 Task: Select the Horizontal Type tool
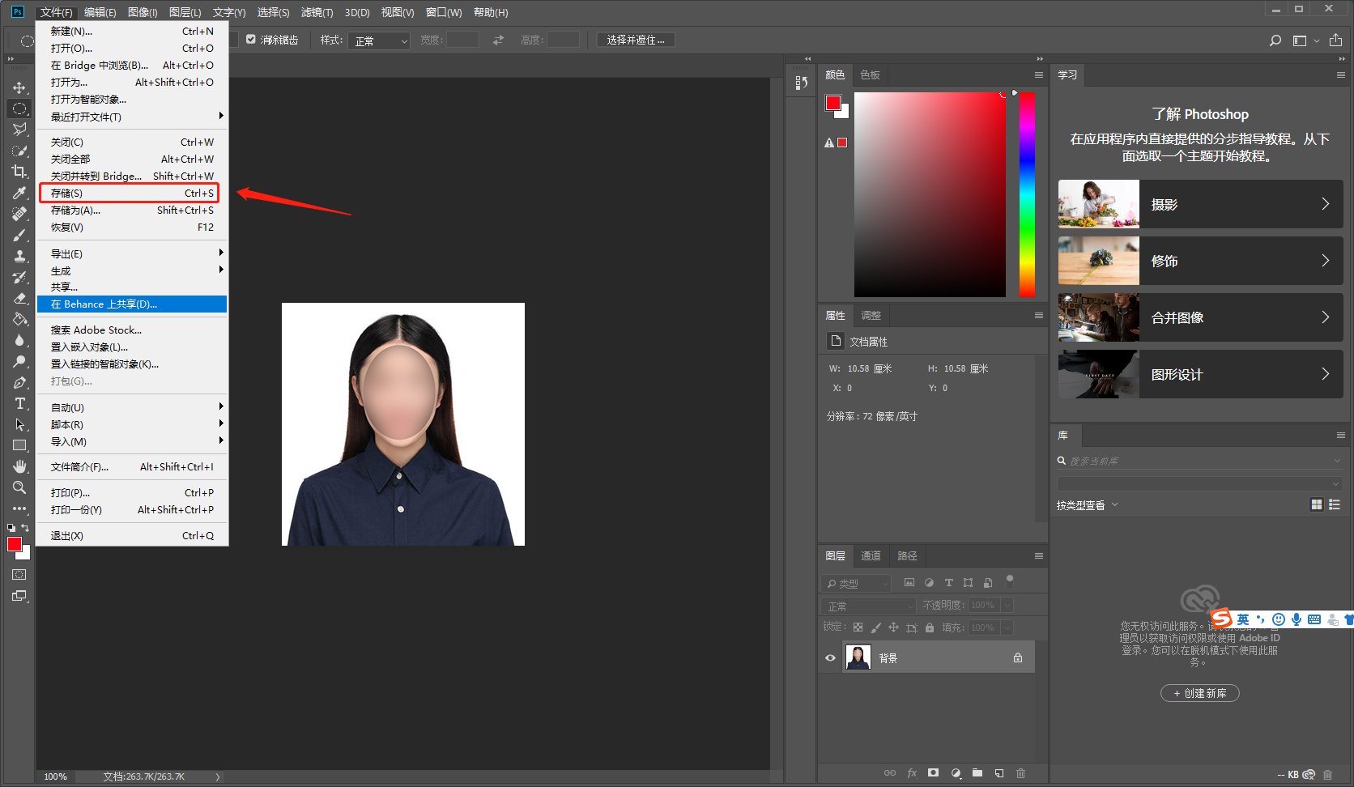point(19,403)
